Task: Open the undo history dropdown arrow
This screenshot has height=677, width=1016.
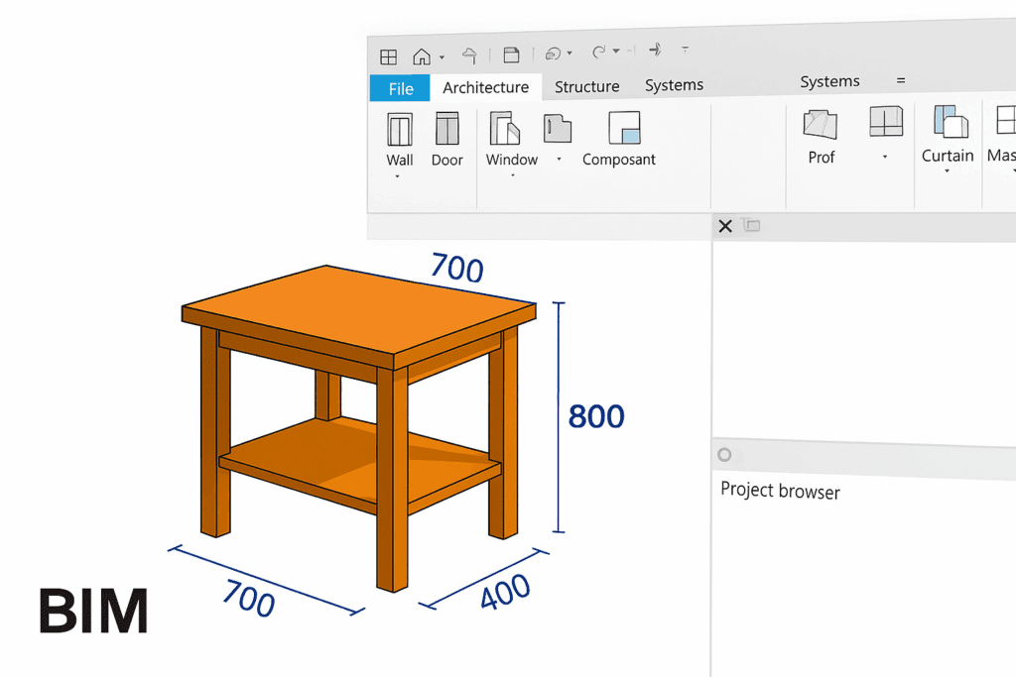Action: (x=570, y=54)
